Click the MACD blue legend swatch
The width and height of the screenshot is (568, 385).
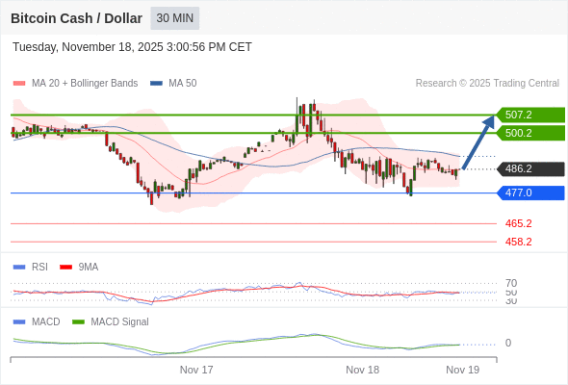[x=19, y=322]
